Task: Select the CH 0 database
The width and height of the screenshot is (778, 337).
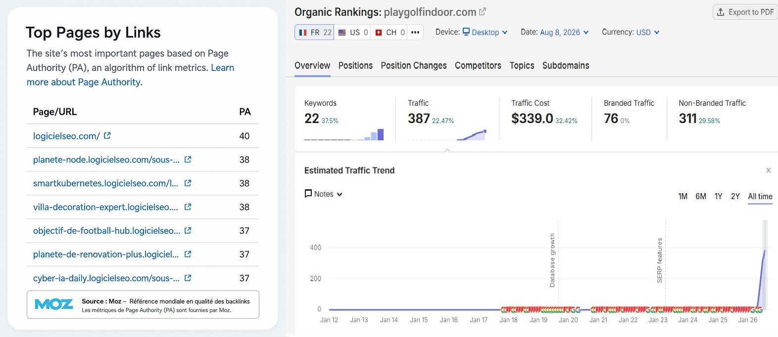Action: tap(389, 33)
